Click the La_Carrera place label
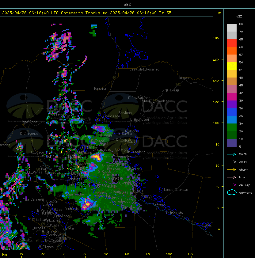 (35, 199)
